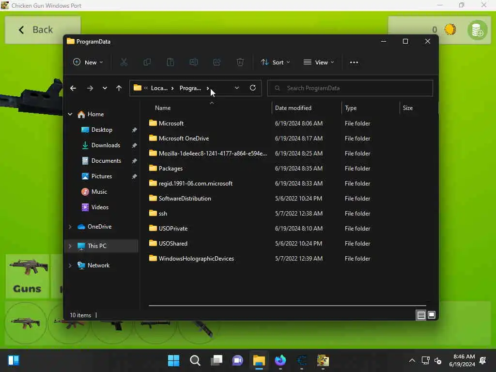
Task: Open Task View on the taskbar
Action: pyautogui.click(x=217, y=360)
